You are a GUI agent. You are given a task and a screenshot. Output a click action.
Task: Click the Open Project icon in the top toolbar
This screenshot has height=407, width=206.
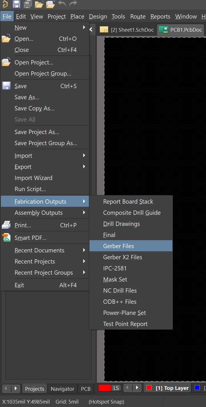(50, 4)
